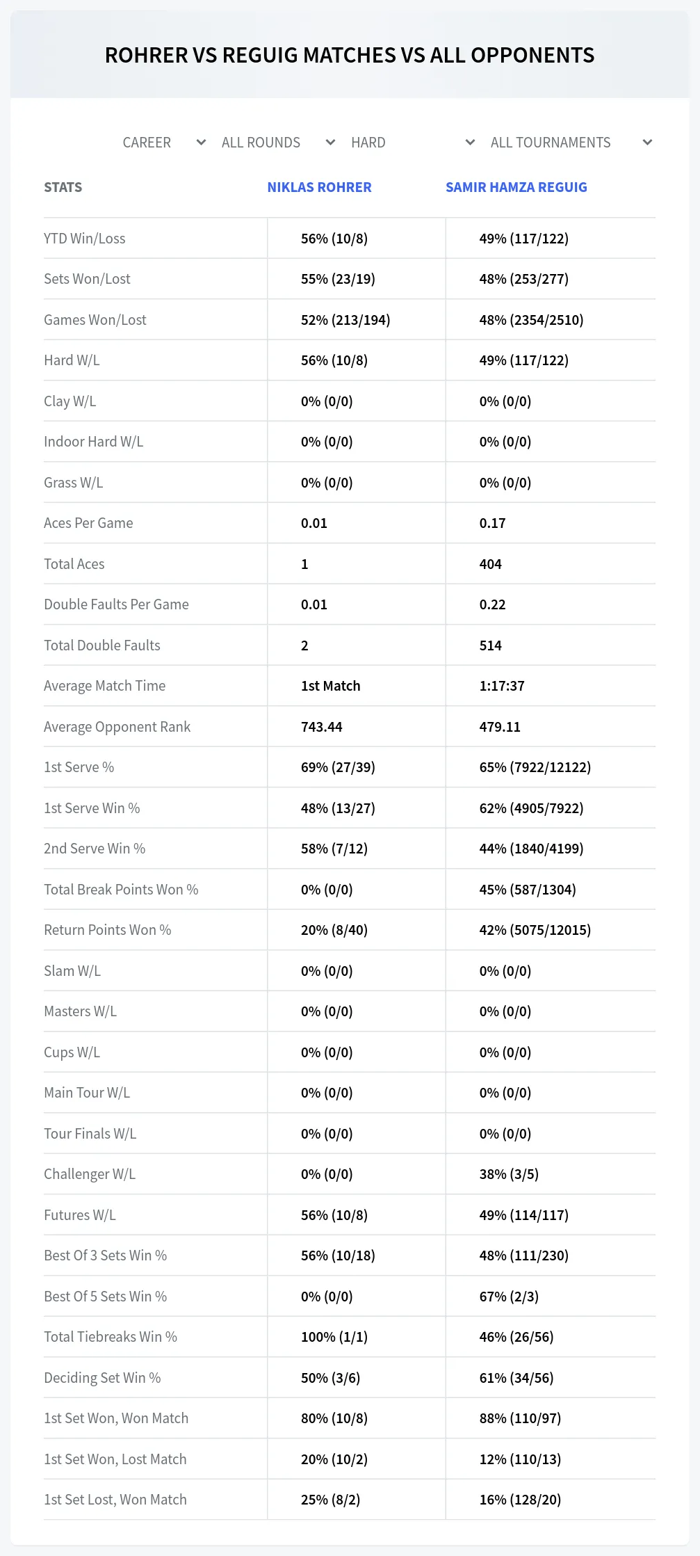Open the HARD surface dropdown
Image resolution: width=700 pixels, height=1556 pixels.
[412, 143]
